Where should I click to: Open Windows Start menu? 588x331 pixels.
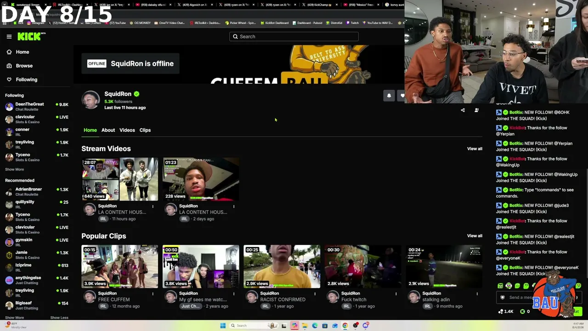tap(223, 325)
